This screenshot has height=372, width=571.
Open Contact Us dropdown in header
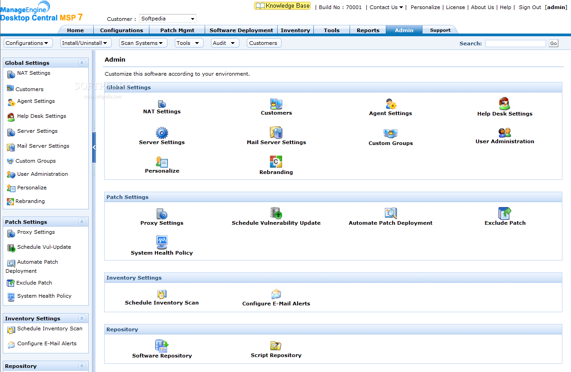386,7
